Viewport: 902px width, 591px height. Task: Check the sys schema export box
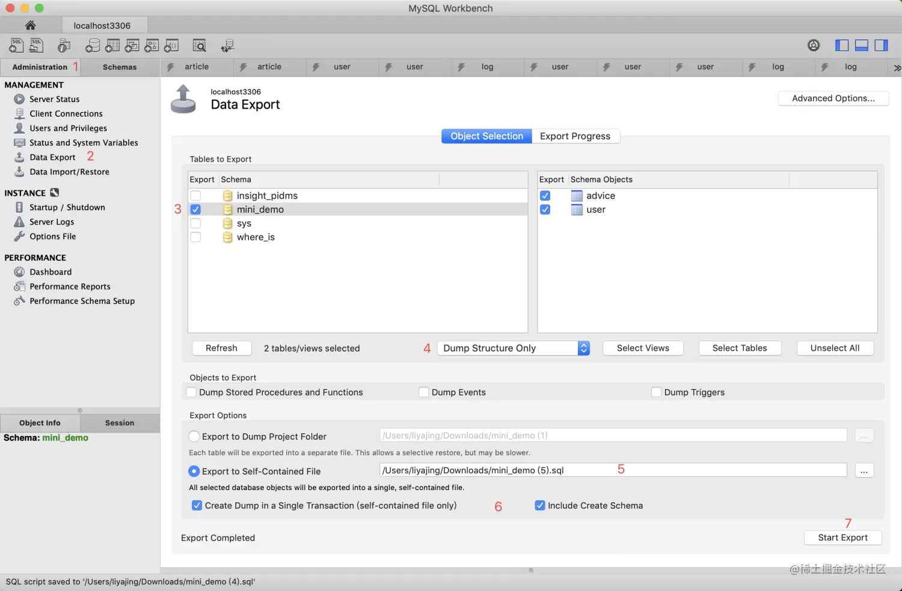[195, 223]
